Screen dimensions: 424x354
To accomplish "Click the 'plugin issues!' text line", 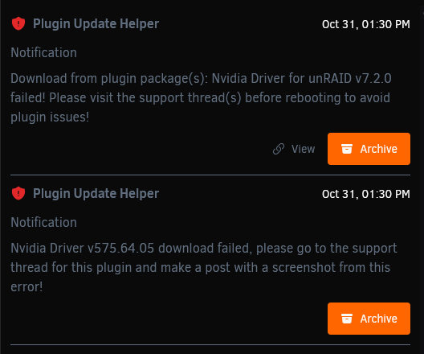I will (x=50, y=117).
